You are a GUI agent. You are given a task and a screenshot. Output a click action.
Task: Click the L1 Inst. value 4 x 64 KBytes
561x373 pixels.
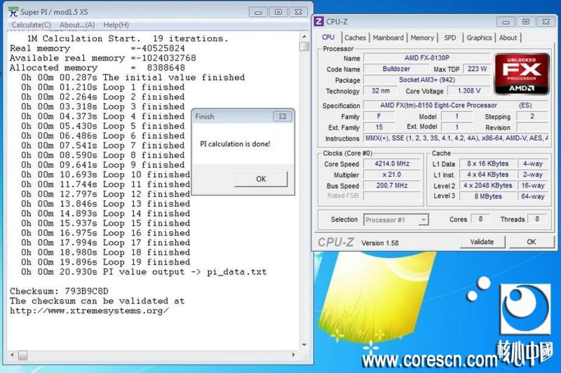(x=488, y=174)
